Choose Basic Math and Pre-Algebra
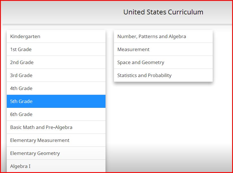This screenshot has height=173, width=233. pos(56,127)
